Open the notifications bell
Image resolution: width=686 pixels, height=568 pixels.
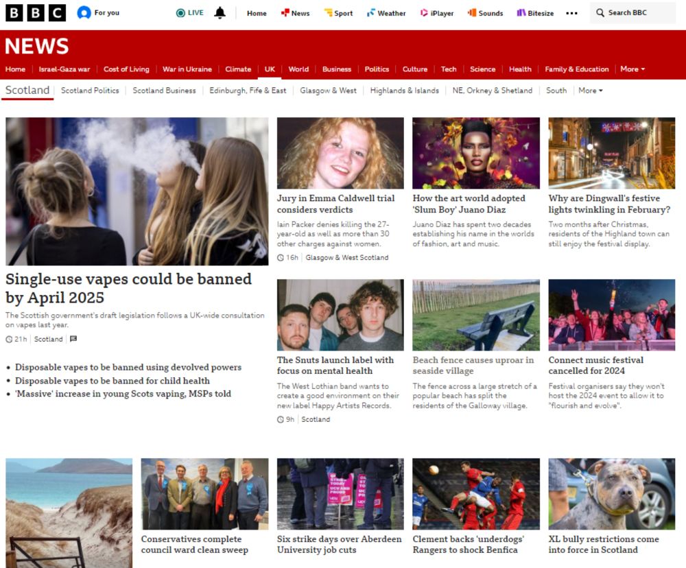(220, 13)
